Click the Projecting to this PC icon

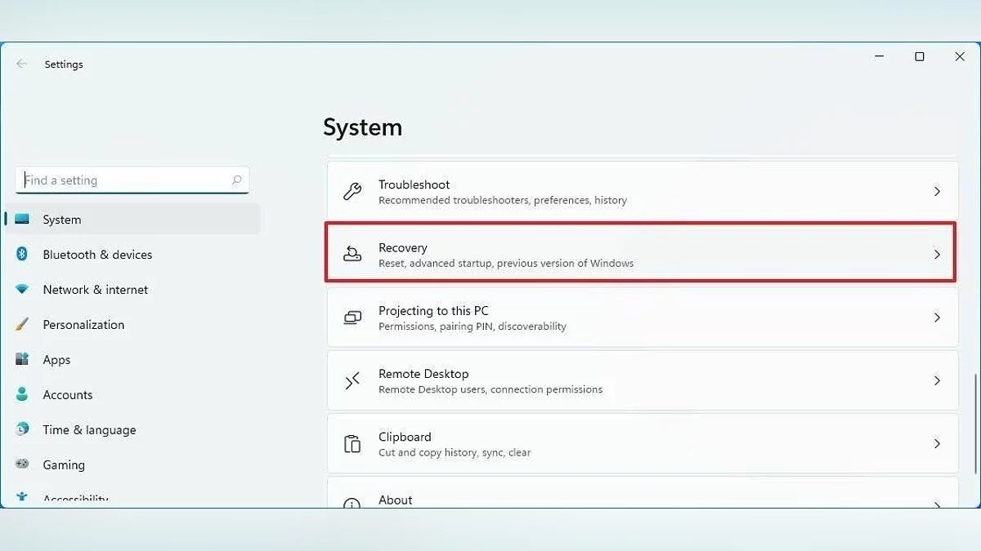[352, 318]
